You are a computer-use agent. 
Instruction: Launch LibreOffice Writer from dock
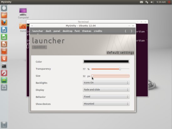(4, 30)
